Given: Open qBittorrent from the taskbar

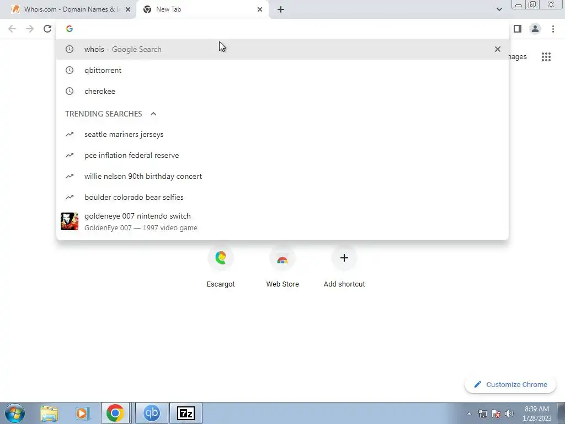Looking at the screenshot, I should (x=152, y=413).
